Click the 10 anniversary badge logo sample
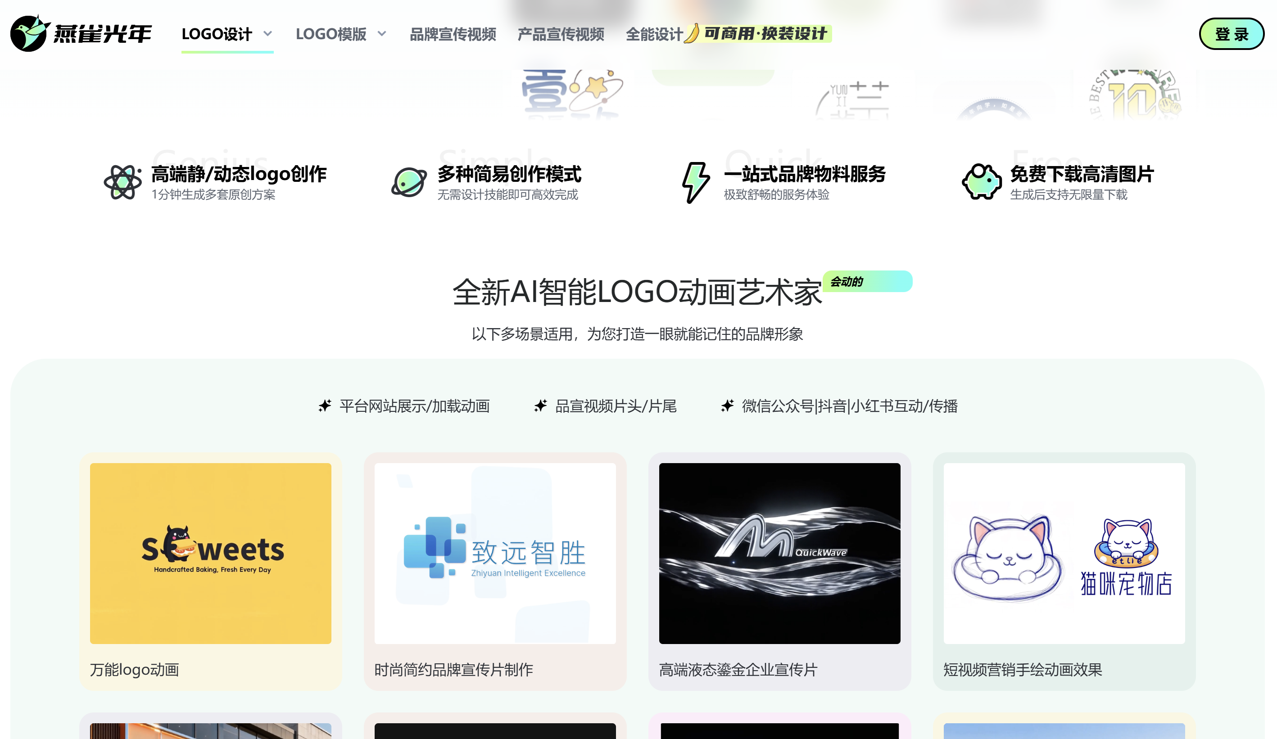1277x739 pixels. (x=1135, y=95)
